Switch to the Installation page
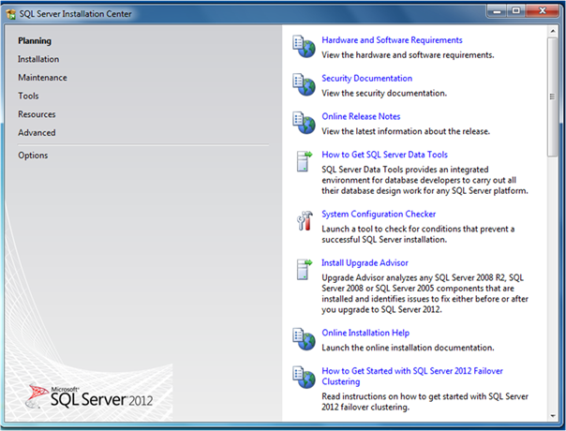Image resolution: width=566 pixels, height=431 pixels. [x=38, y=59]
